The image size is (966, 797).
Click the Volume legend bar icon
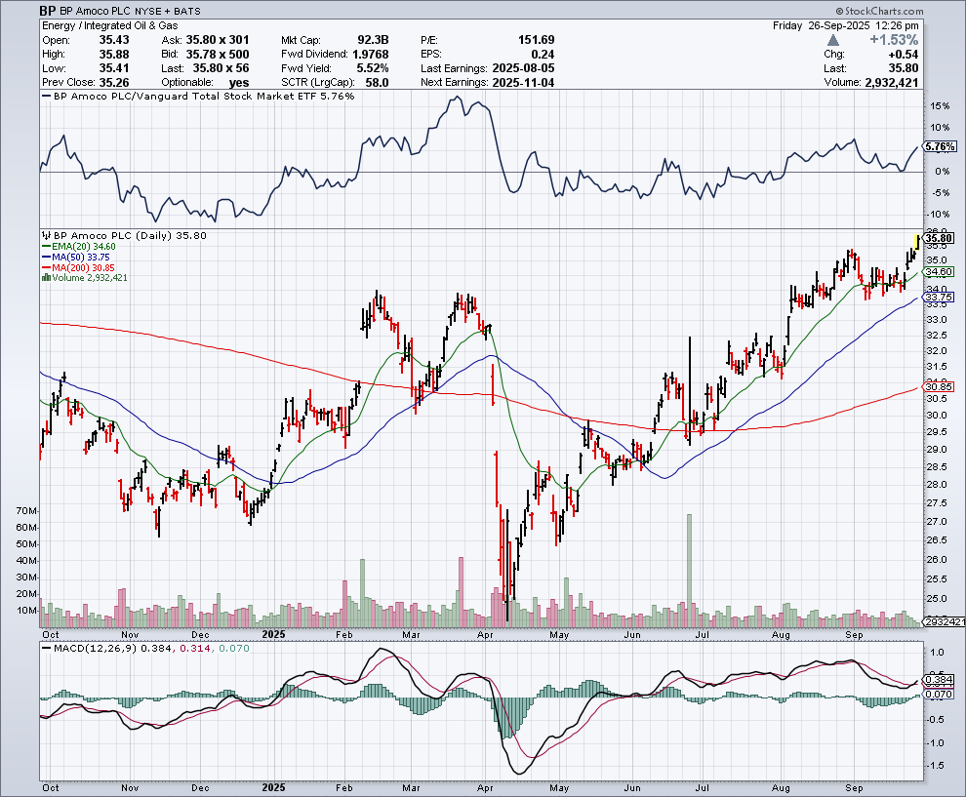point(44,278)
